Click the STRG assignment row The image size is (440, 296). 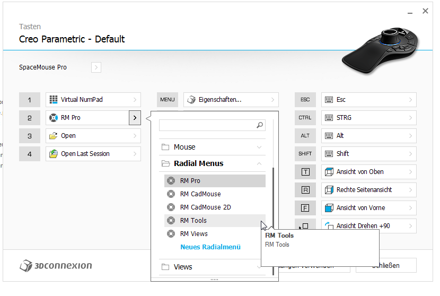(x=369, y=118)
